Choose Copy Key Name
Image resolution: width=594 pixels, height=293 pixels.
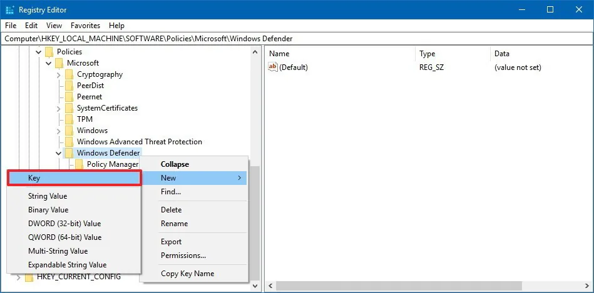194,274
